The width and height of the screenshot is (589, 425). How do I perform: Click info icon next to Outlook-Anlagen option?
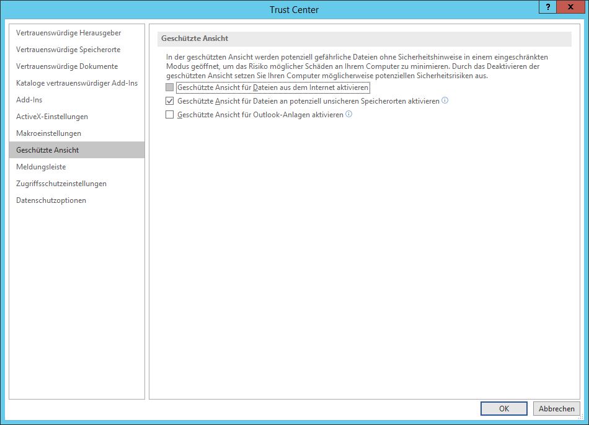click(349, 114)
